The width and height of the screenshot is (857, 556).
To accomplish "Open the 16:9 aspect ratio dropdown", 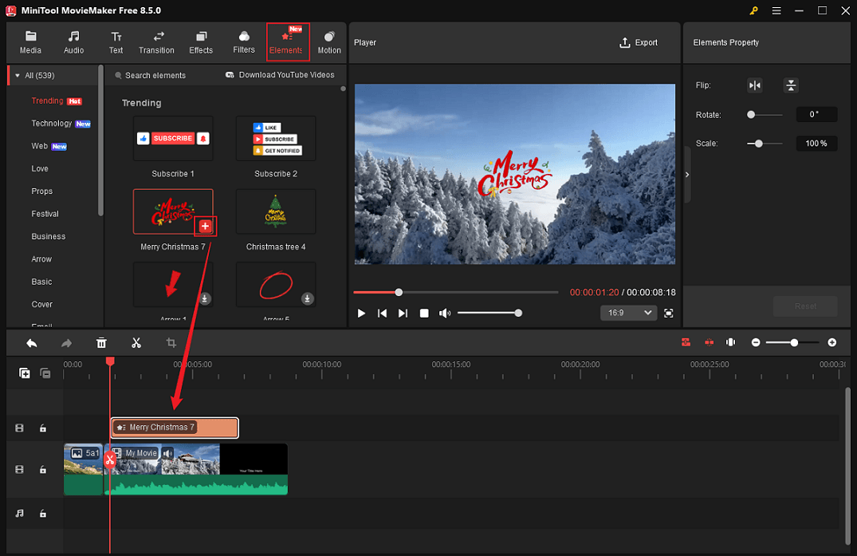I will (x=628, y=313).
